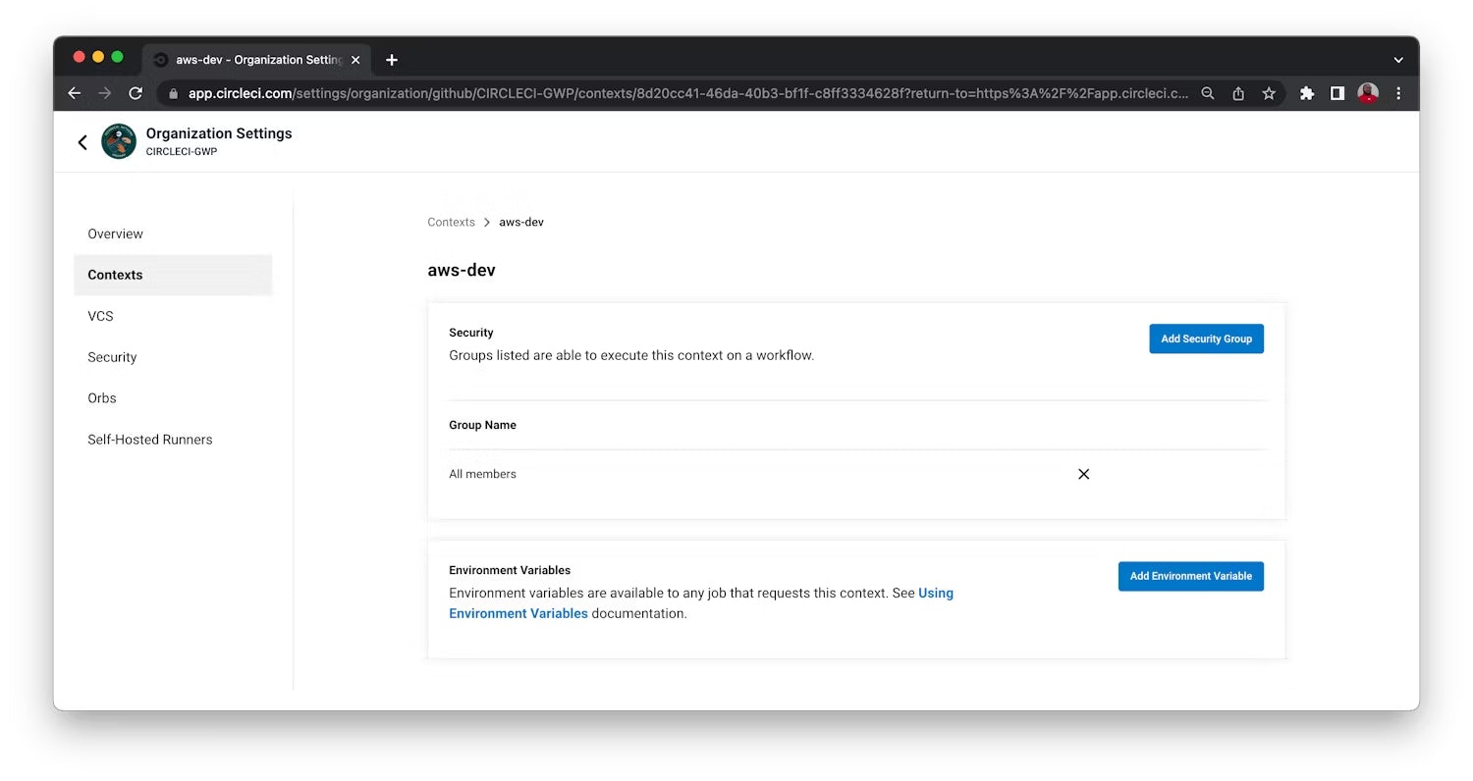Open the tab overview chevron at top right

pyautogui.click(x=1398, y=60)
